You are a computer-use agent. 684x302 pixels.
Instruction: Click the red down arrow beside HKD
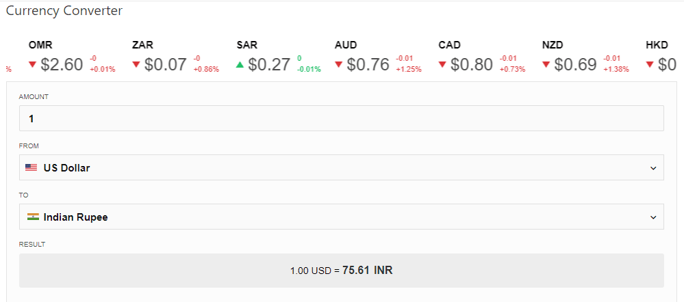point(650,65)
